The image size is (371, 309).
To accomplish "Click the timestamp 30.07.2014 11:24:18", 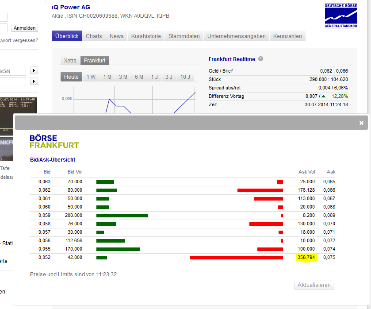I will coord(326,104).
